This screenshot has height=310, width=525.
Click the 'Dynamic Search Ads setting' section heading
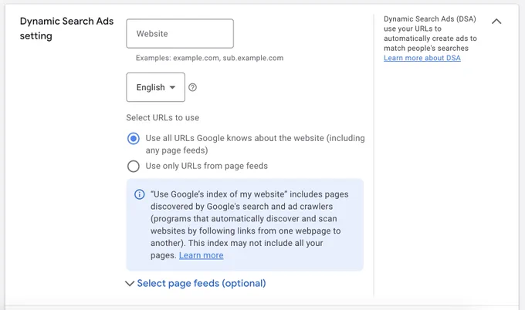(x=66, y=29)
